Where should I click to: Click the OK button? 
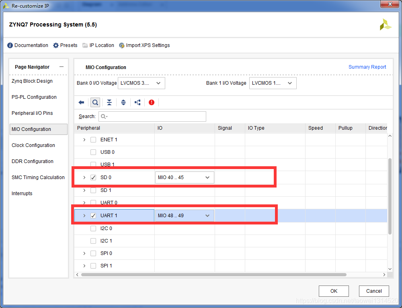coord(334,291)
